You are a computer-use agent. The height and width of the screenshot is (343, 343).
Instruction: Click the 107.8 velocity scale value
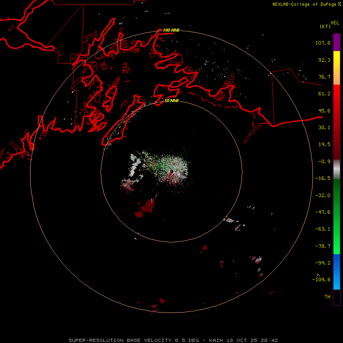323,43
